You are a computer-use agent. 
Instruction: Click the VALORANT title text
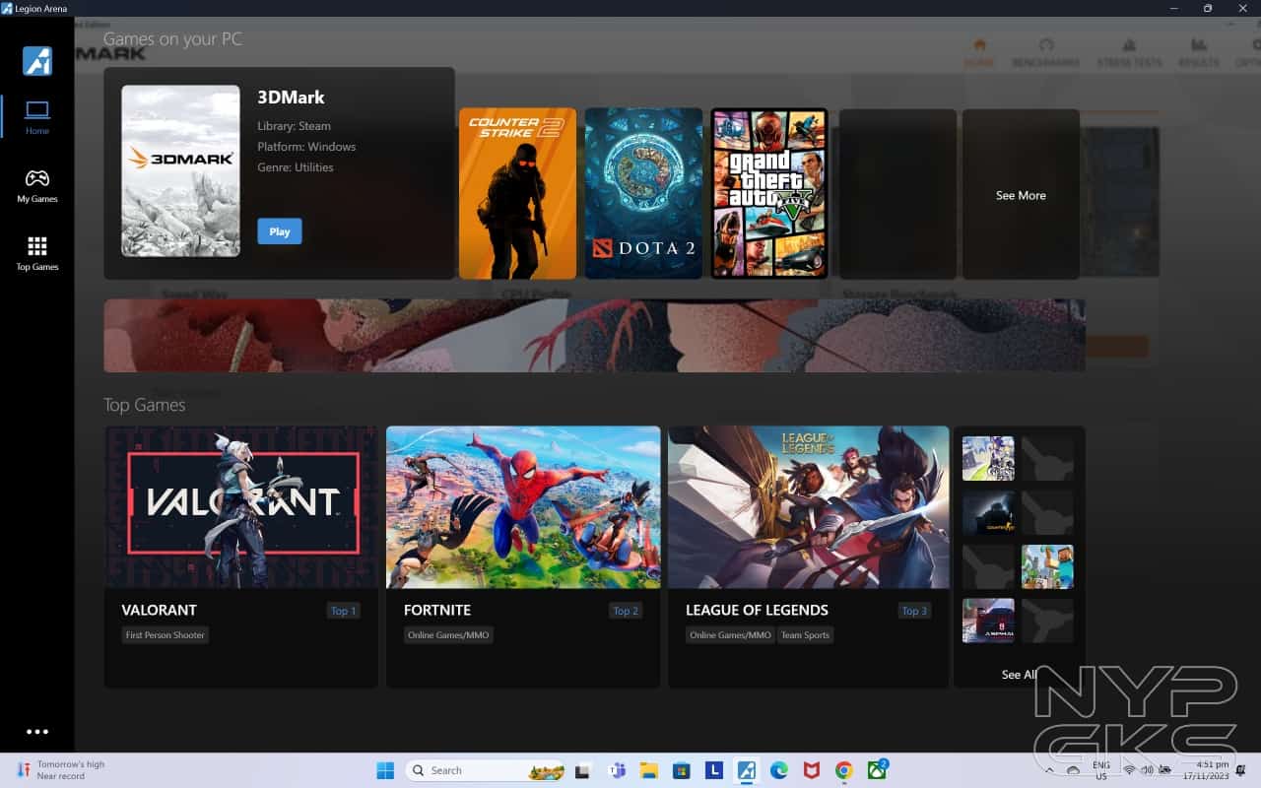pyautogui.click(x=160, y=610)
